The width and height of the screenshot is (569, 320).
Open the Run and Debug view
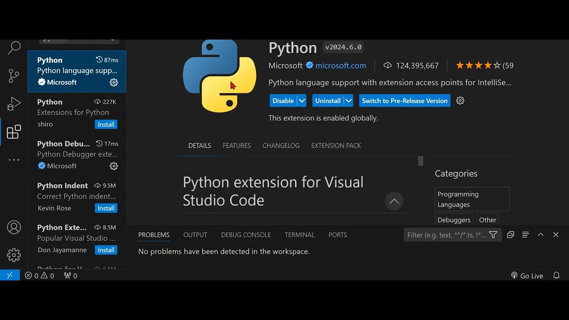click(14, 104)
